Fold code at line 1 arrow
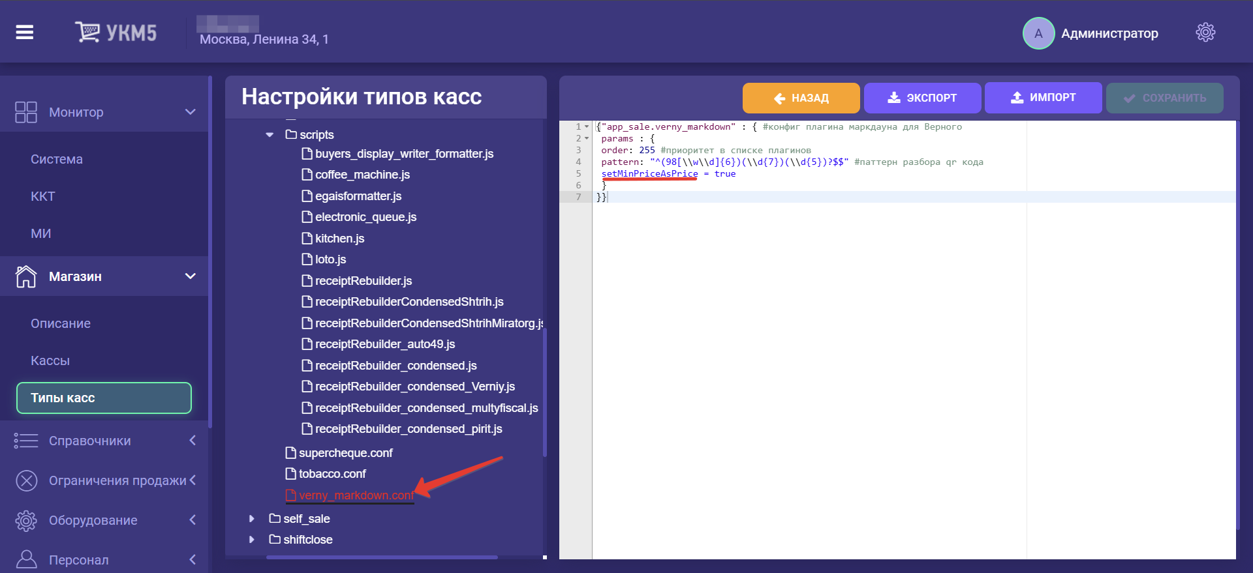 (x=587, y=127)
